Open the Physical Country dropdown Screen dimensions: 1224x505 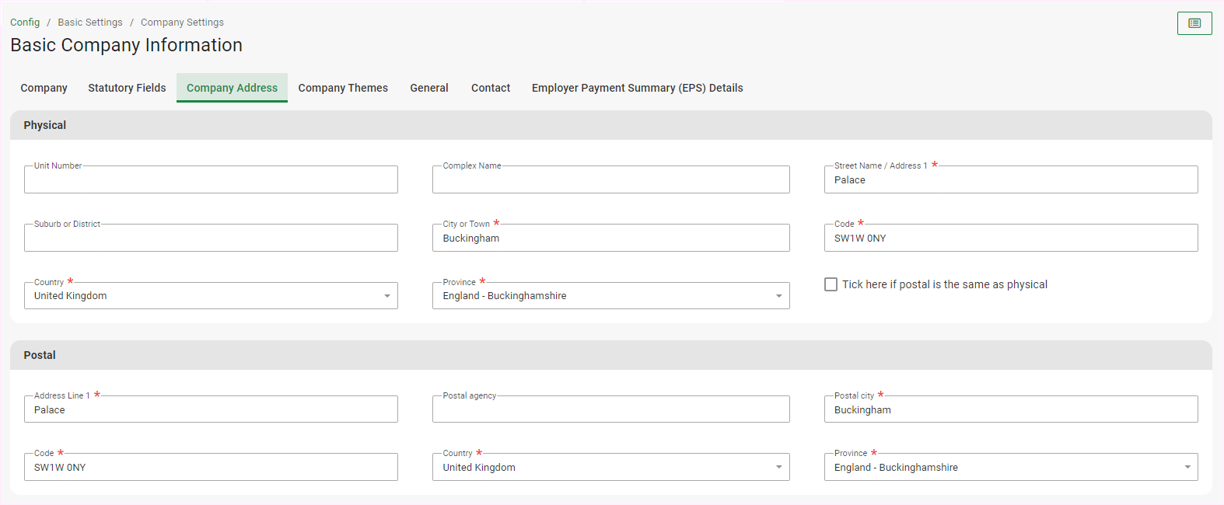[211, 296]
